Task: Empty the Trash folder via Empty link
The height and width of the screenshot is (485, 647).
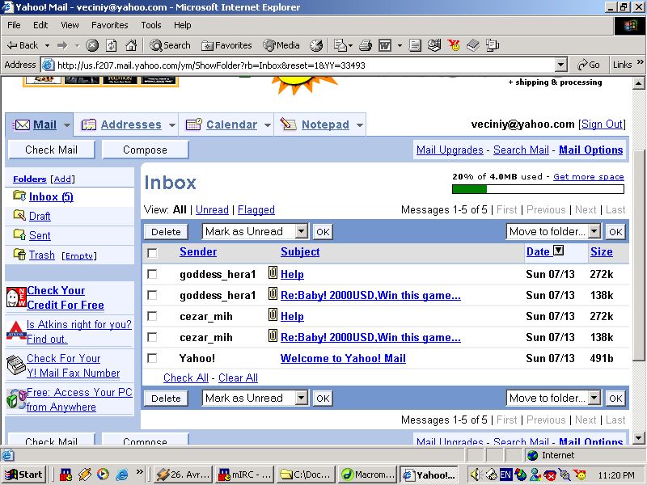Action: 79,255
